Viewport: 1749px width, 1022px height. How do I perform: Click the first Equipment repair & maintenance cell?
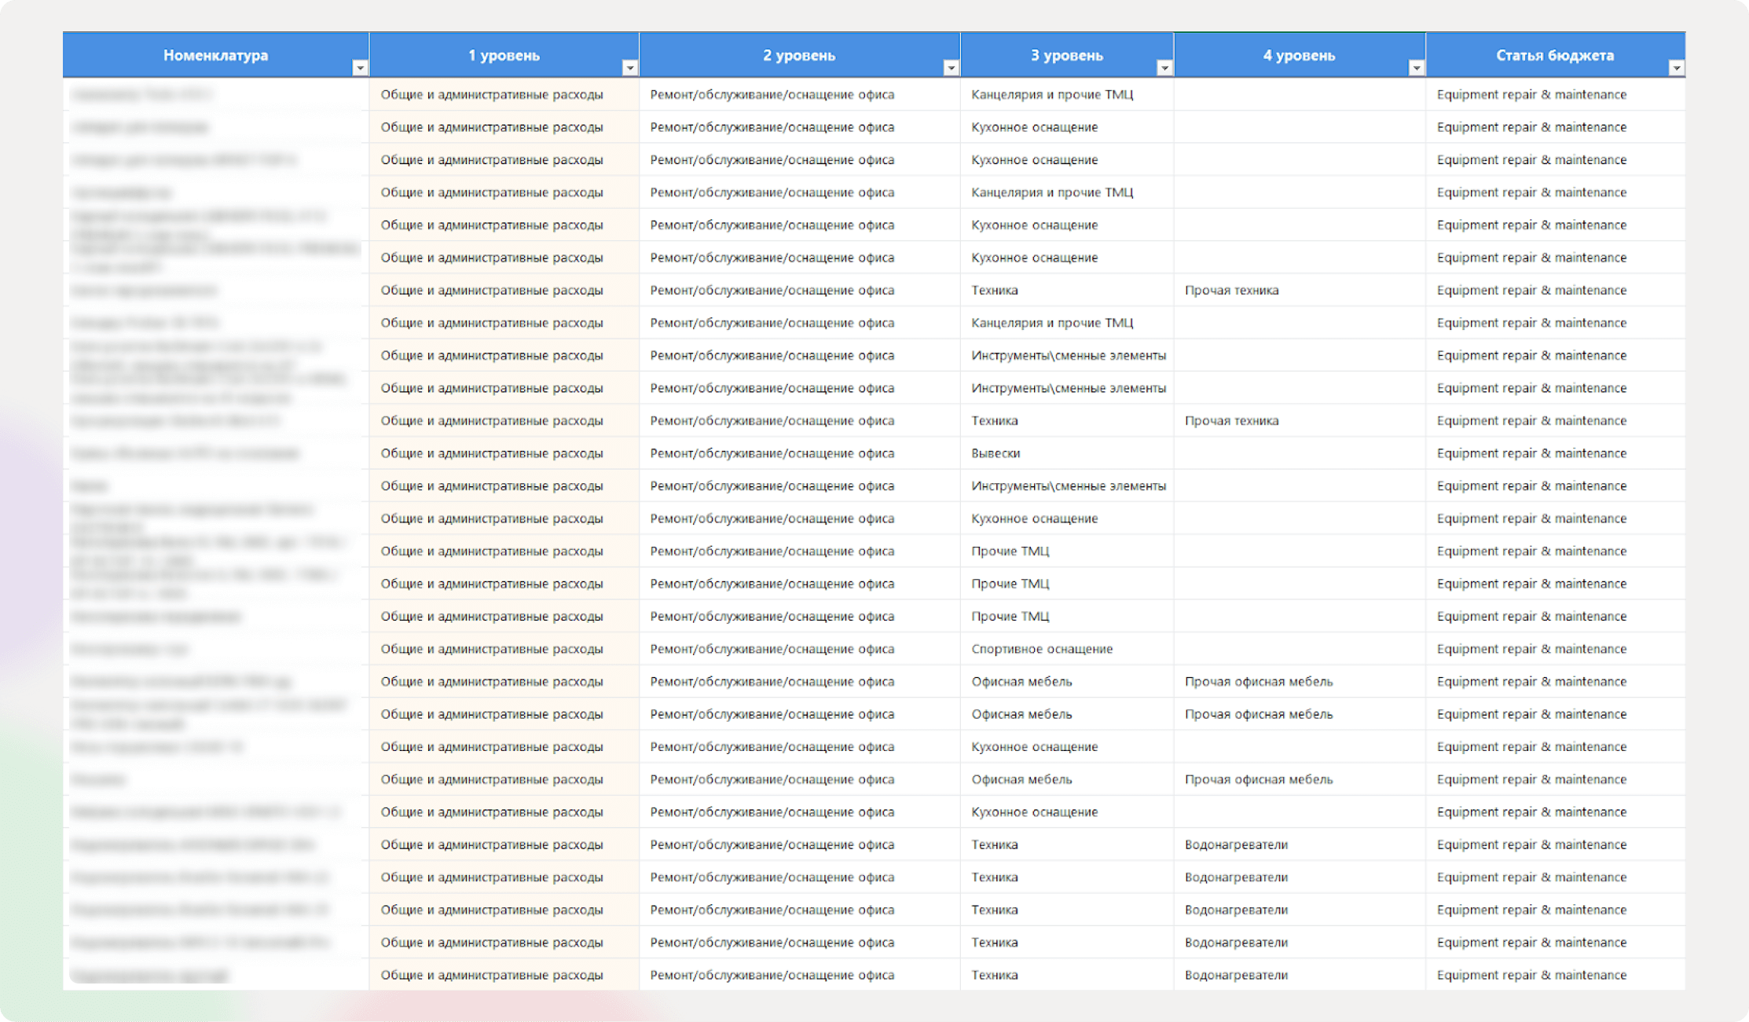(x=1531, y=94)
